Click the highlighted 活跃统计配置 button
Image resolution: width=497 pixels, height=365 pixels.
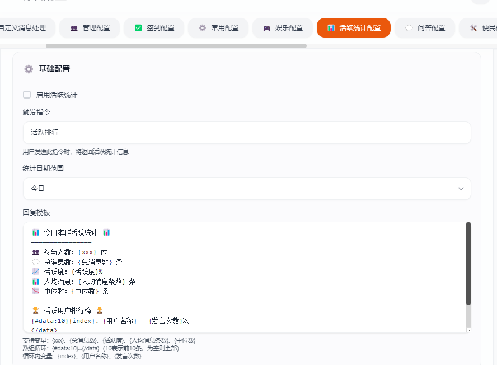(353, 27)
